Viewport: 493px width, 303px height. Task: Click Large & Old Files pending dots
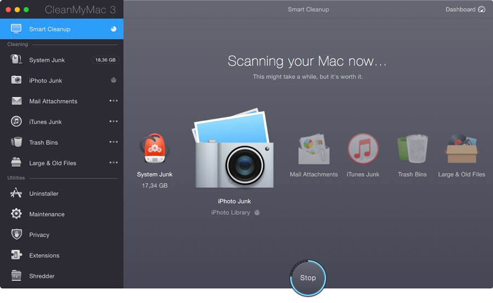[113, 162]
